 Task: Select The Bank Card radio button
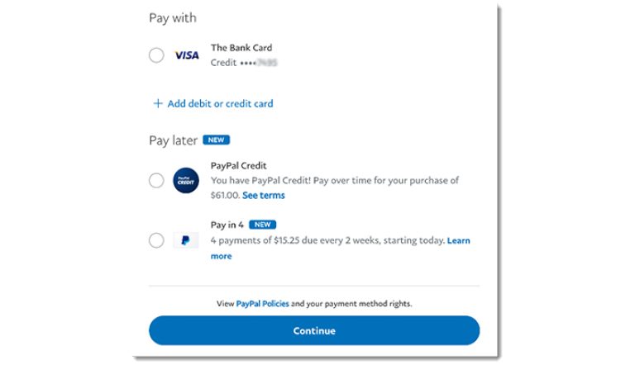(x=156, y=55)
